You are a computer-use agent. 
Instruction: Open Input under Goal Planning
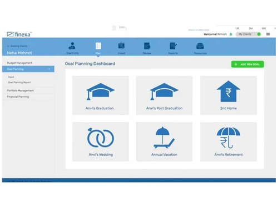pos(11,77)
